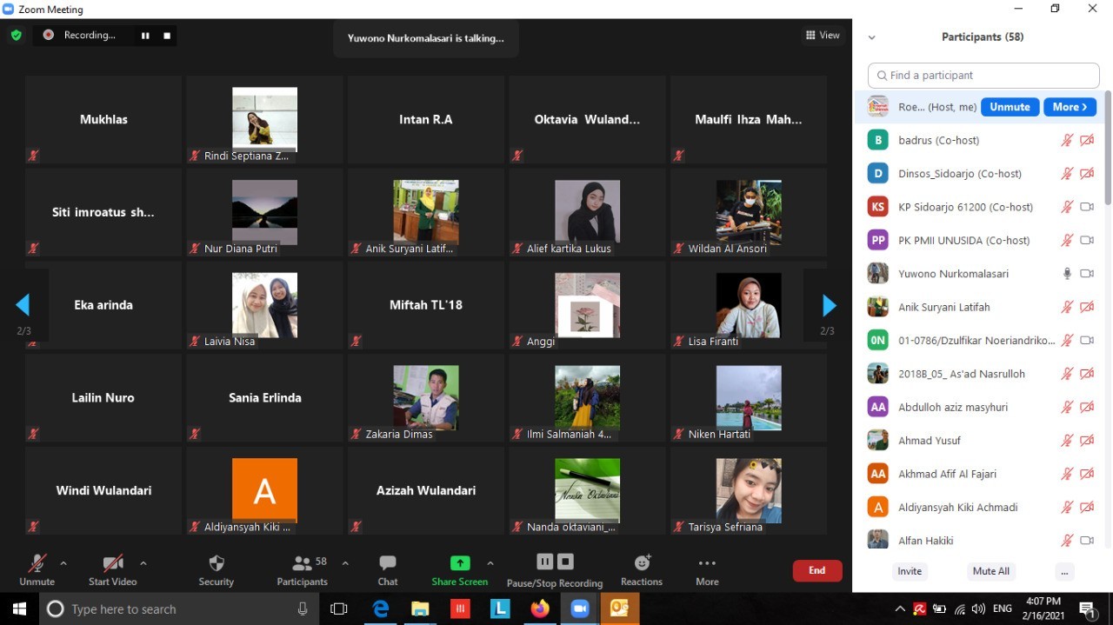Viewport: 1113px width, 625px height.
Task: Click the Mute All button
Action: tap(990, 571)
